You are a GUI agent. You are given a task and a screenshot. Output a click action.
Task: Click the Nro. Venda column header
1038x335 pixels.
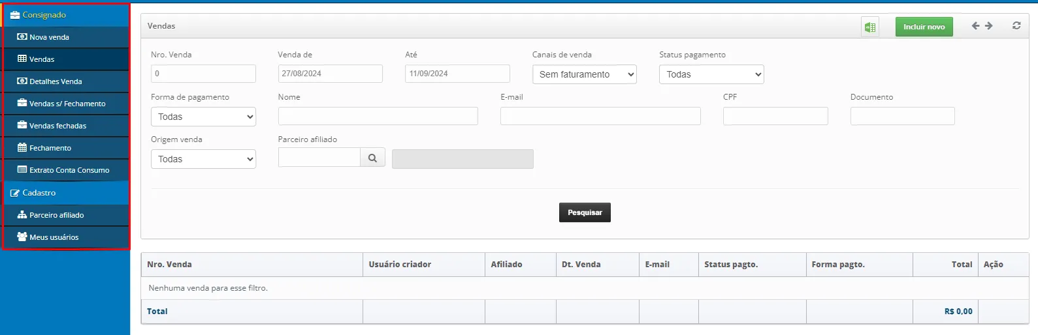click(x=170, y=265)
